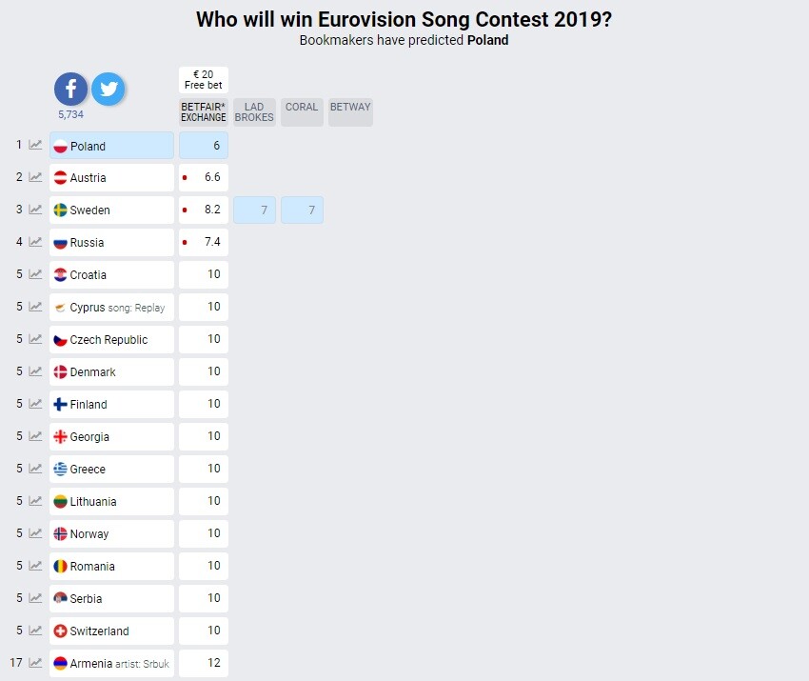
Task: Click Sweden's Ladbrokes odds of 7
Action: (254, 210)
